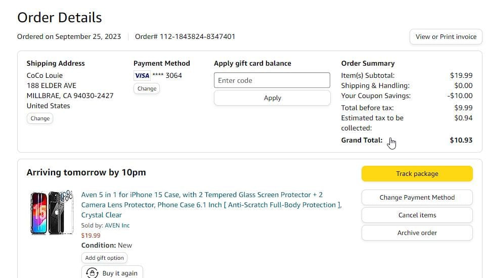Click the red $19.99 item price
Screen dimensions: 486x278
tap(91, 236)
